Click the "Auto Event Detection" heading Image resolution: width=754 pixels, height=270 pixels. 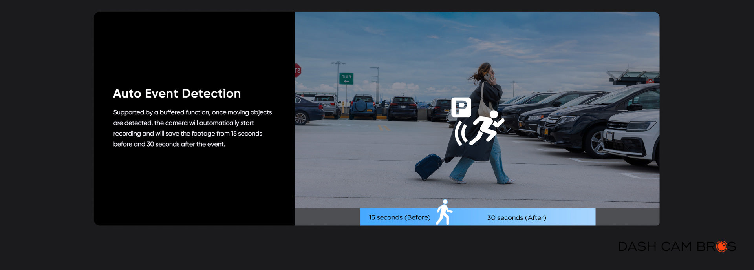click(177, 93)
